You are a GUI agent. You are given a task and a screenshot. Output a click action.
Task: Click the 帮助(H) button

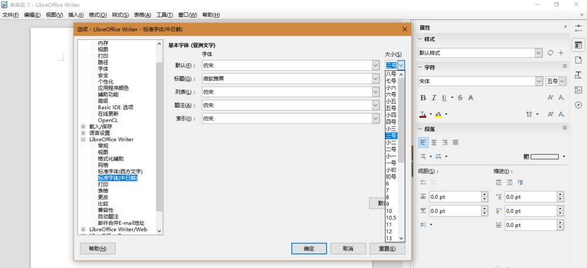[x=97, y=249]
